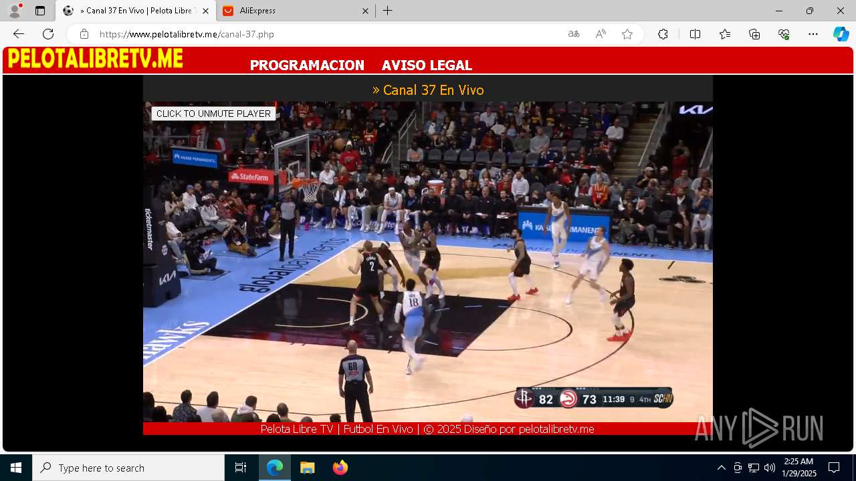Open the clock and date flyout
The height and width of the screenshot is (481, 856).
[x=798, y=468]
